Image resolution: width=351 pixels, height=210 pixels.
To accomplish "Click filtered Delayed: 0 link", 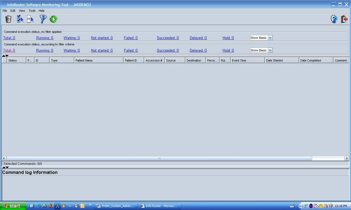I will (x=198, y=50).
